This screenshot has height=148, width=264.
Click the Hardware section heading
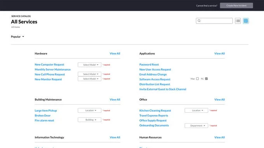click(41, 53)
